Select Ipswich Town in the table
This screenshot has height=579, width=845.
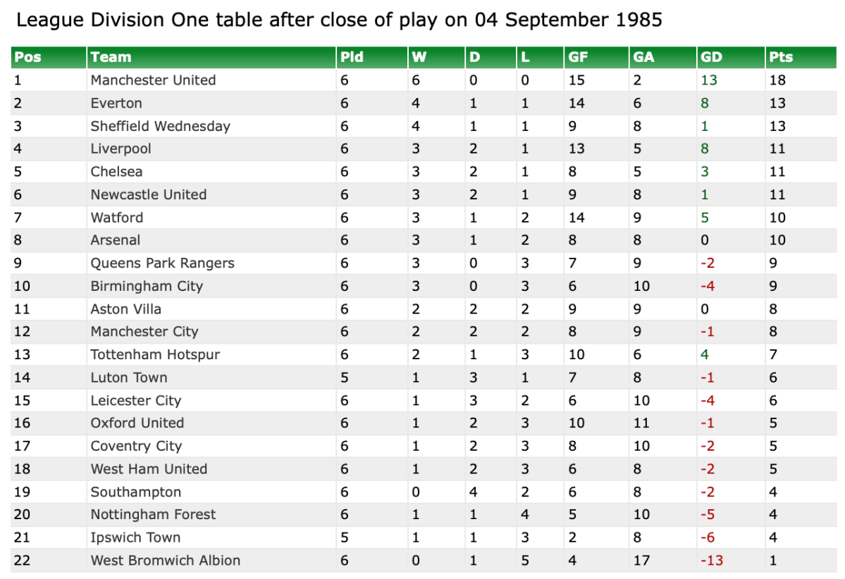(x=135, y=538)
